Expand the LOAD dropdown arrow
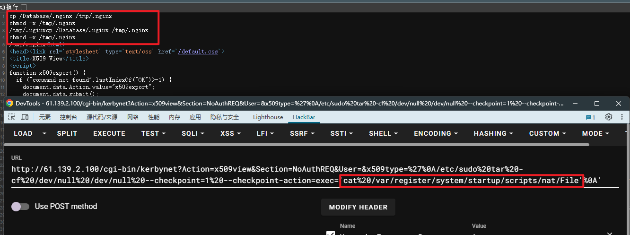 (x=45, y=133)
